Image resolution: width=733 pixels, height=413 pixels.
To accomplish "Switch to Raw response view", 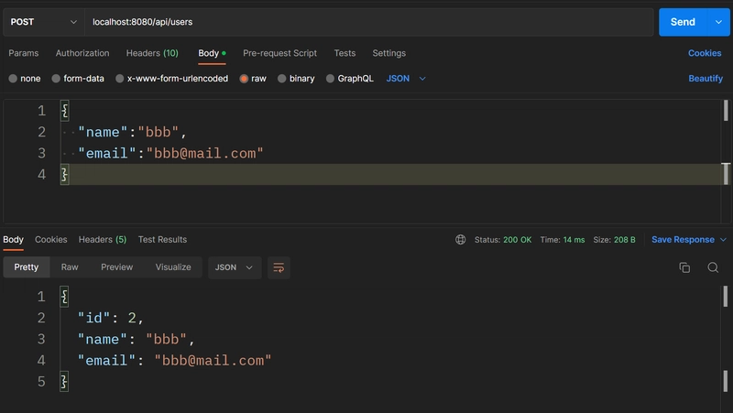I will [x=70, y=267].
